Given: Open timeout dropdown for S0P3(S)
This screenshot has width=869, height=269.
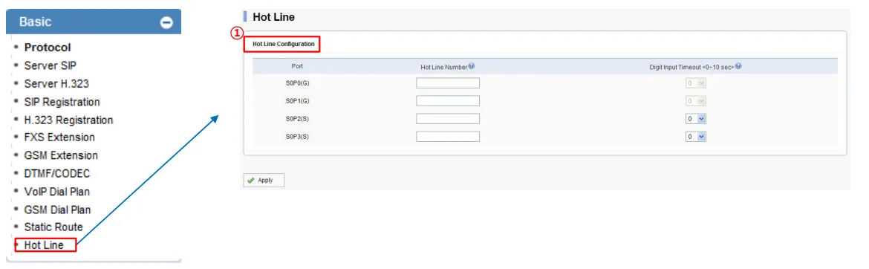Looking at the screenshot, I should pos(695,137).
